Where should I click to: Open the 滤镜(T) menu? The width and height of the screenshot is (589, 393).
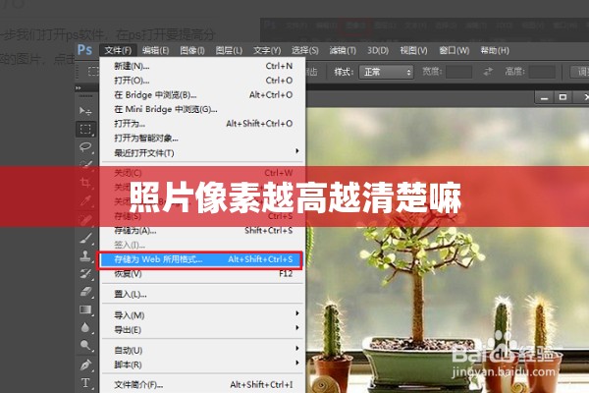click(x=343, y=50)
